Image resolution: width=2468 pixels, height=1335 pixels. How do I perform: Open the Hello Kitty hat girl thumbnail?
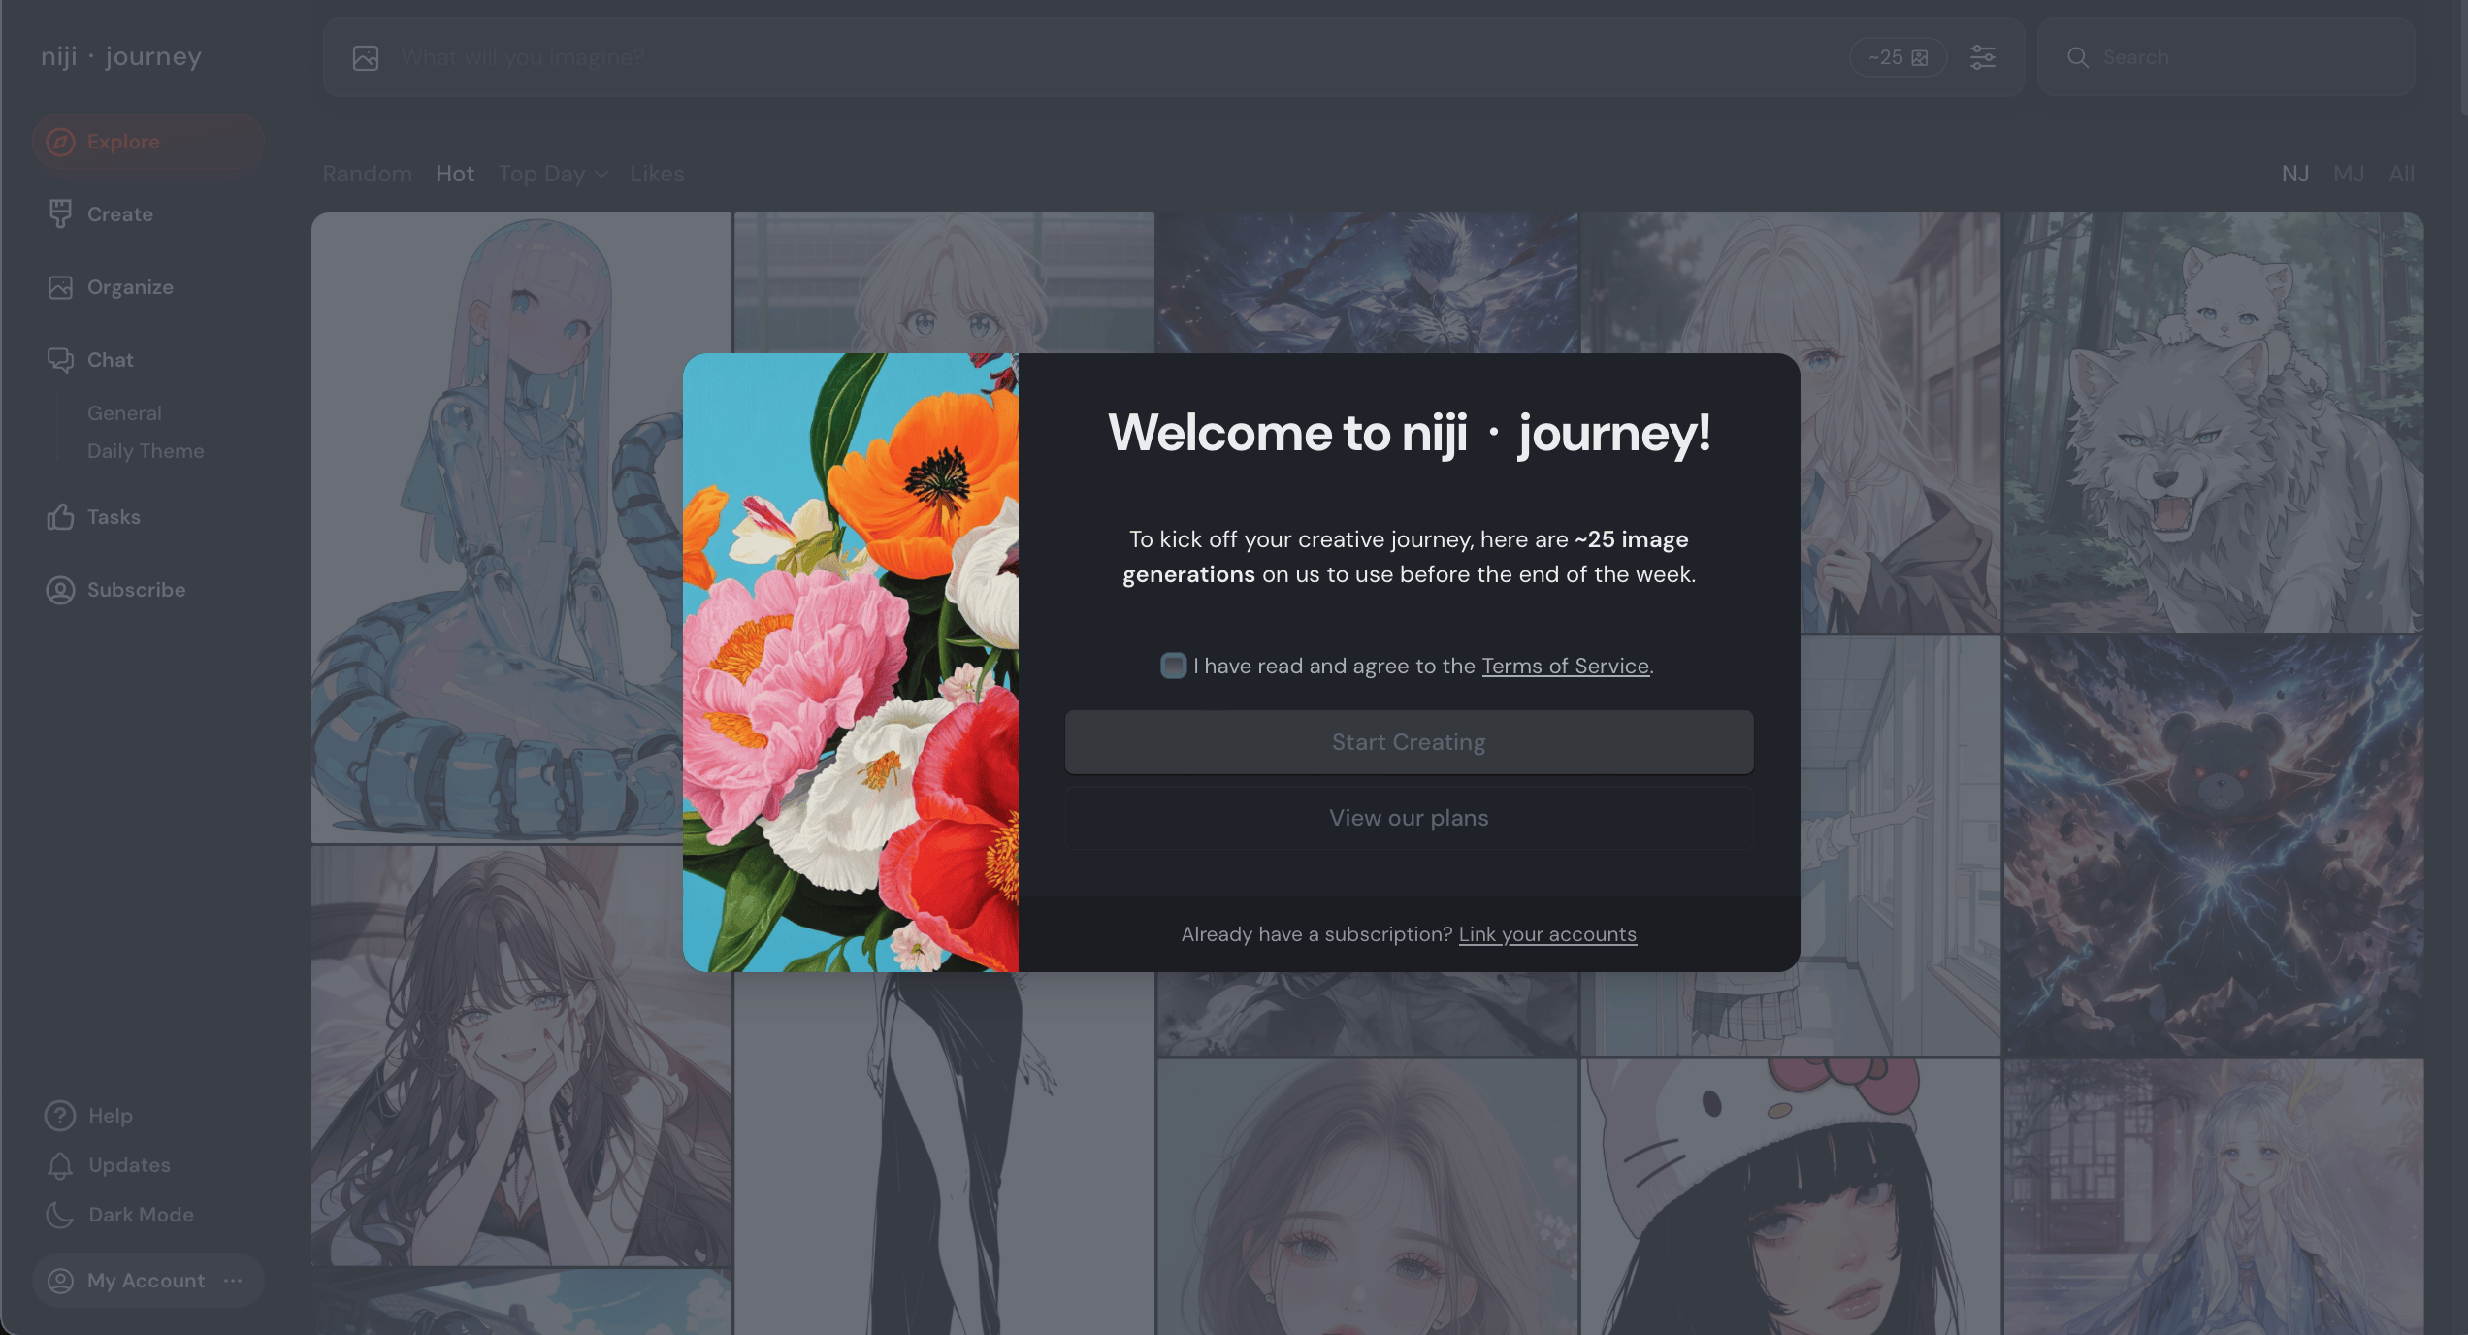click(1791, 1197)
